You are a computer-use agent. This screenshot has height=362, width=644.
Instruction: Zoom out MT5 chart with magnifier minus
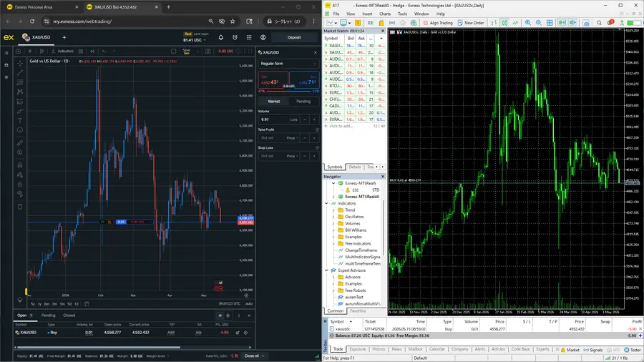tap(538, 23)
